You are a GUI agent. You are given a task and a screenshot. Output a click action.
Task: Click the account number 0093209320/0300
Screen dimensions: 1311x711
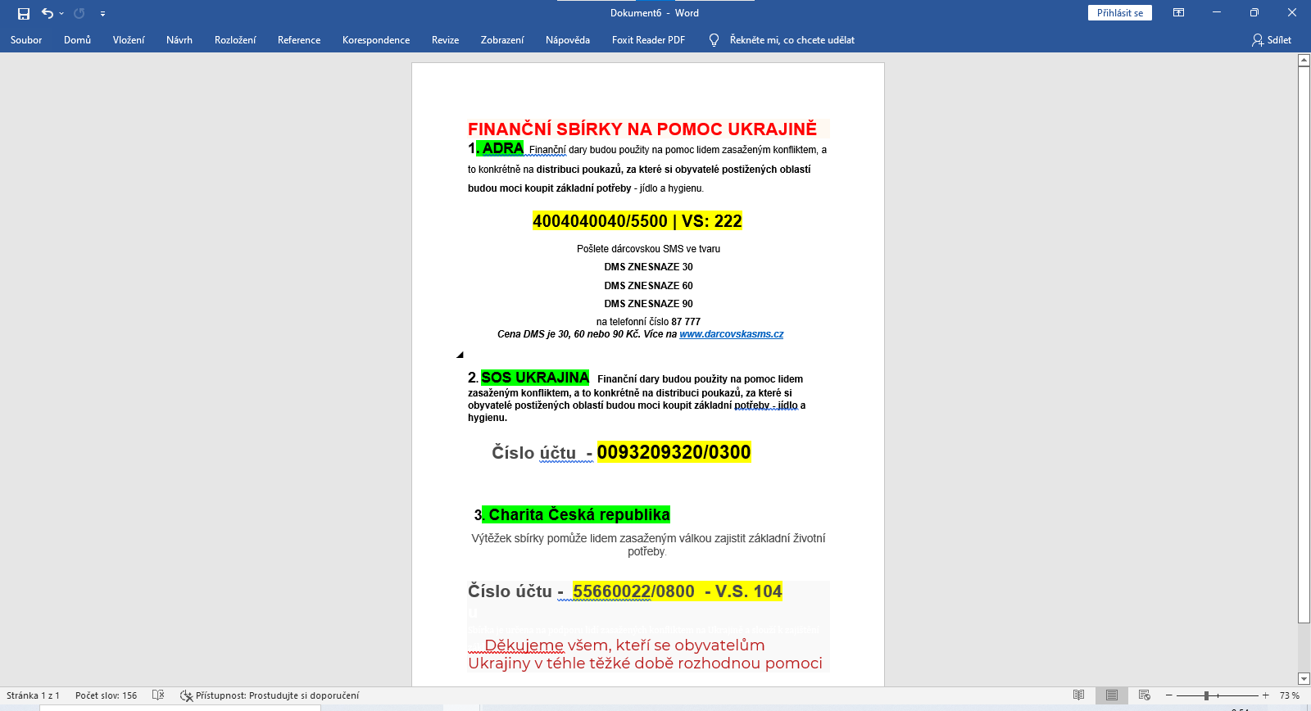click(x=674, y=452)
